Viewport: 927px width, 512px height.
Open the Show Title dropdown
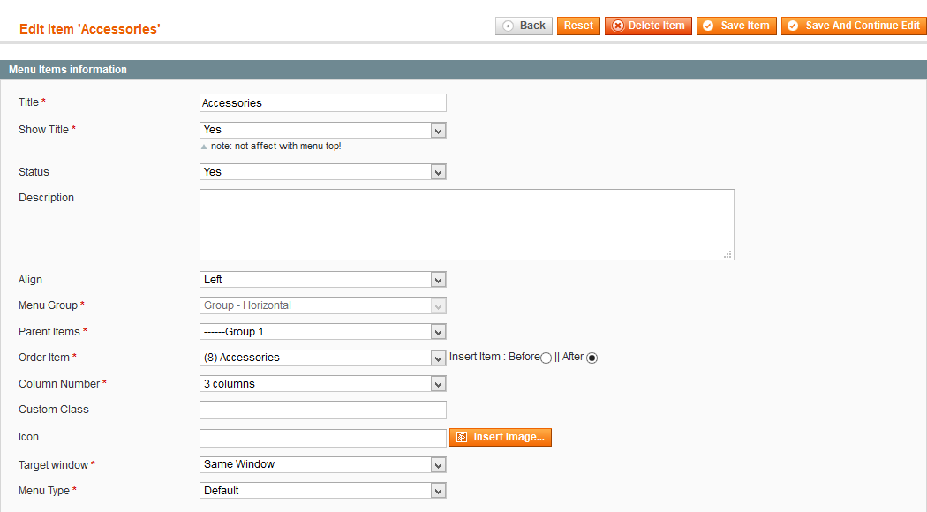pyautogui.click(x=323, y=130)
